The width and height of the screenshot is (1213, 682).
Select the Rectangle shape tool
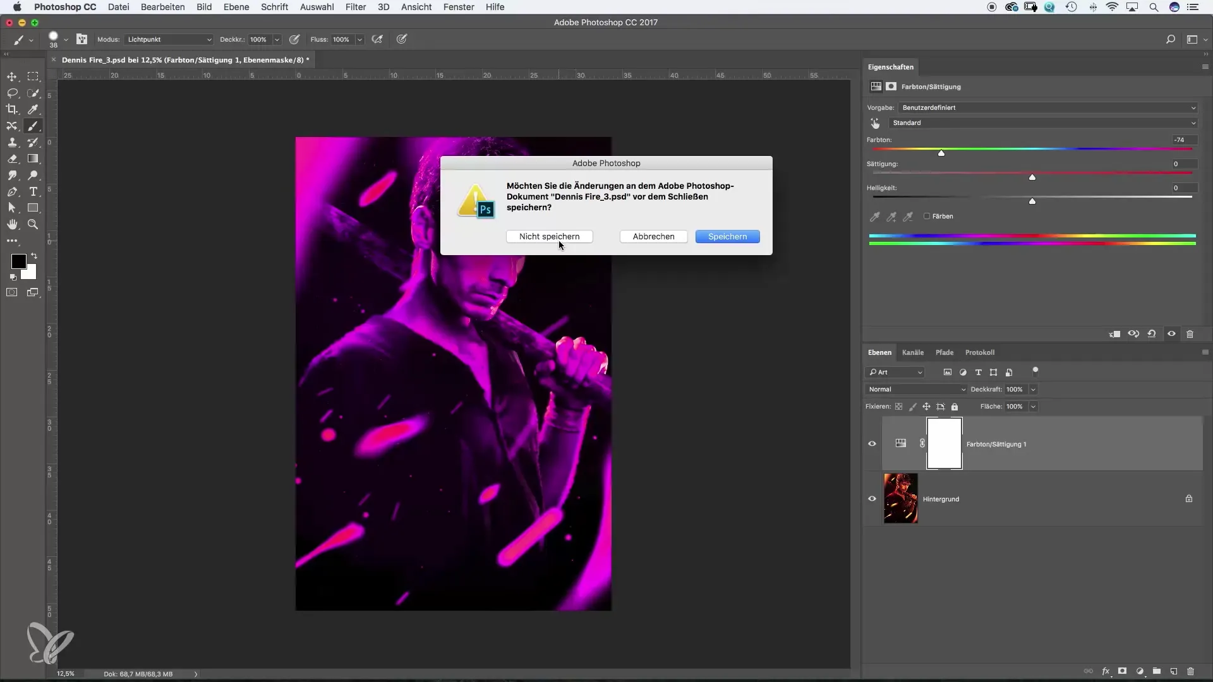click(33, 208)
